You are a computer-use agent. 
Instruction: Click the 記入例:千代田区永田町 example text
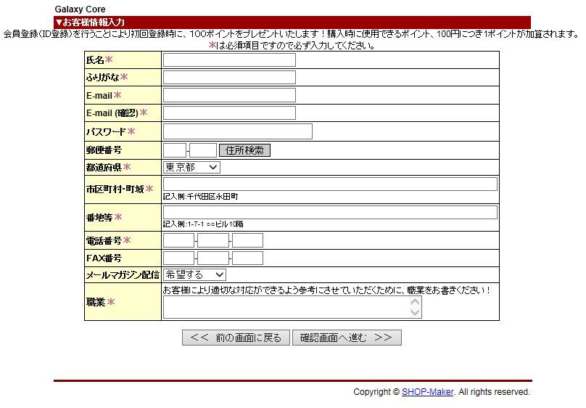(x=200, y=196)
